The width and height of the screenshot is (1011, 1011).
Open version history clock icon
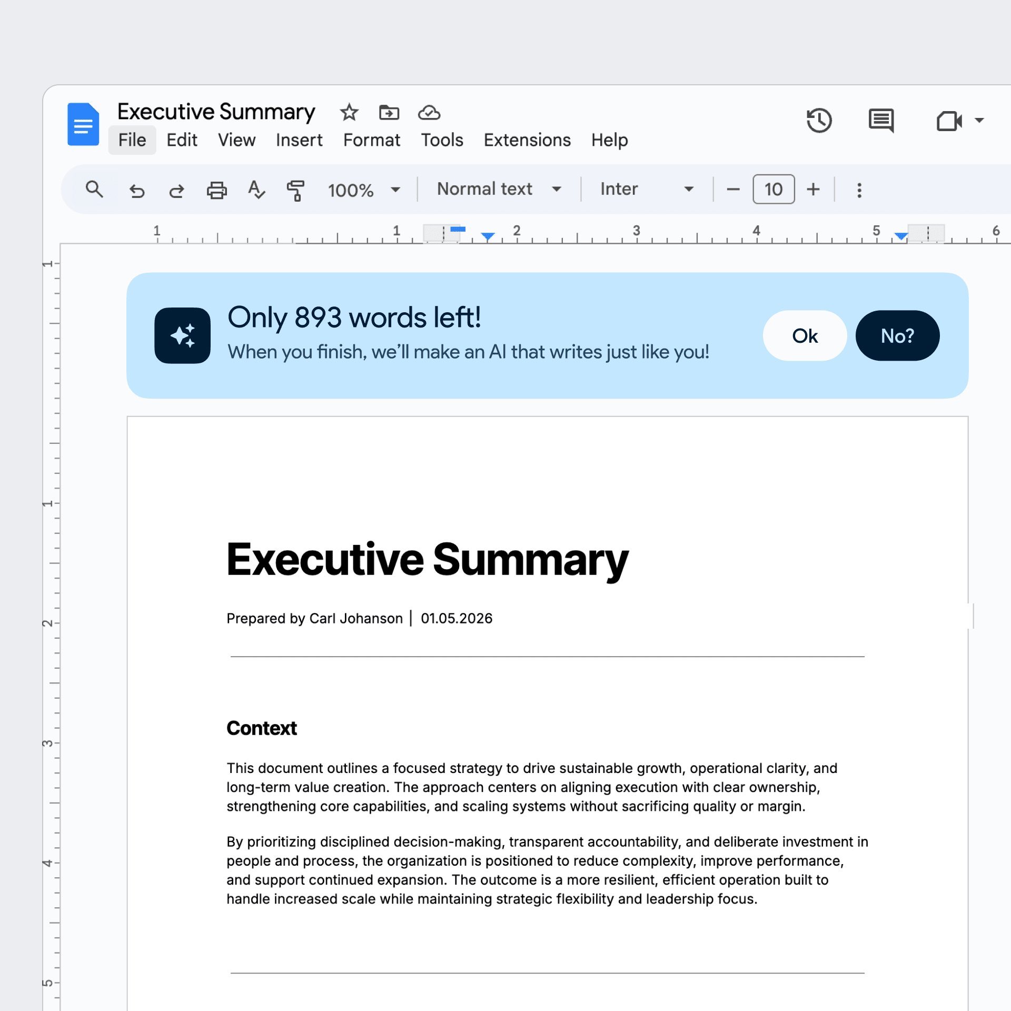pos(819,121)
